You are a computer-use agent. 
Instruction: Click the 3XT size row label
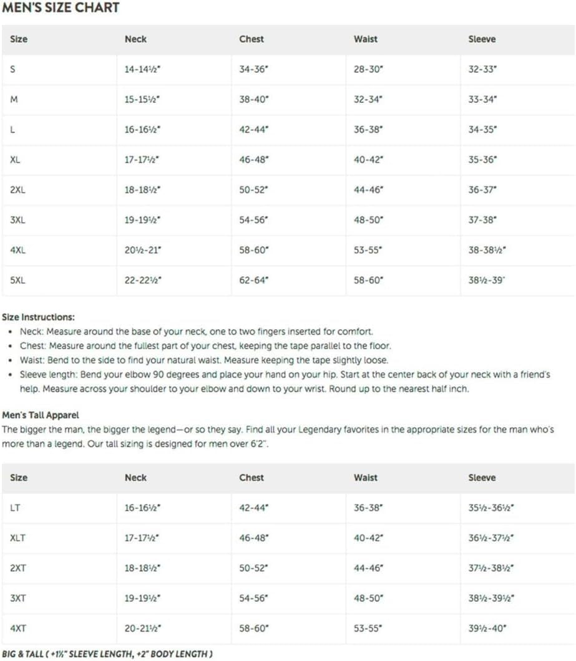[x=18, y=598]
